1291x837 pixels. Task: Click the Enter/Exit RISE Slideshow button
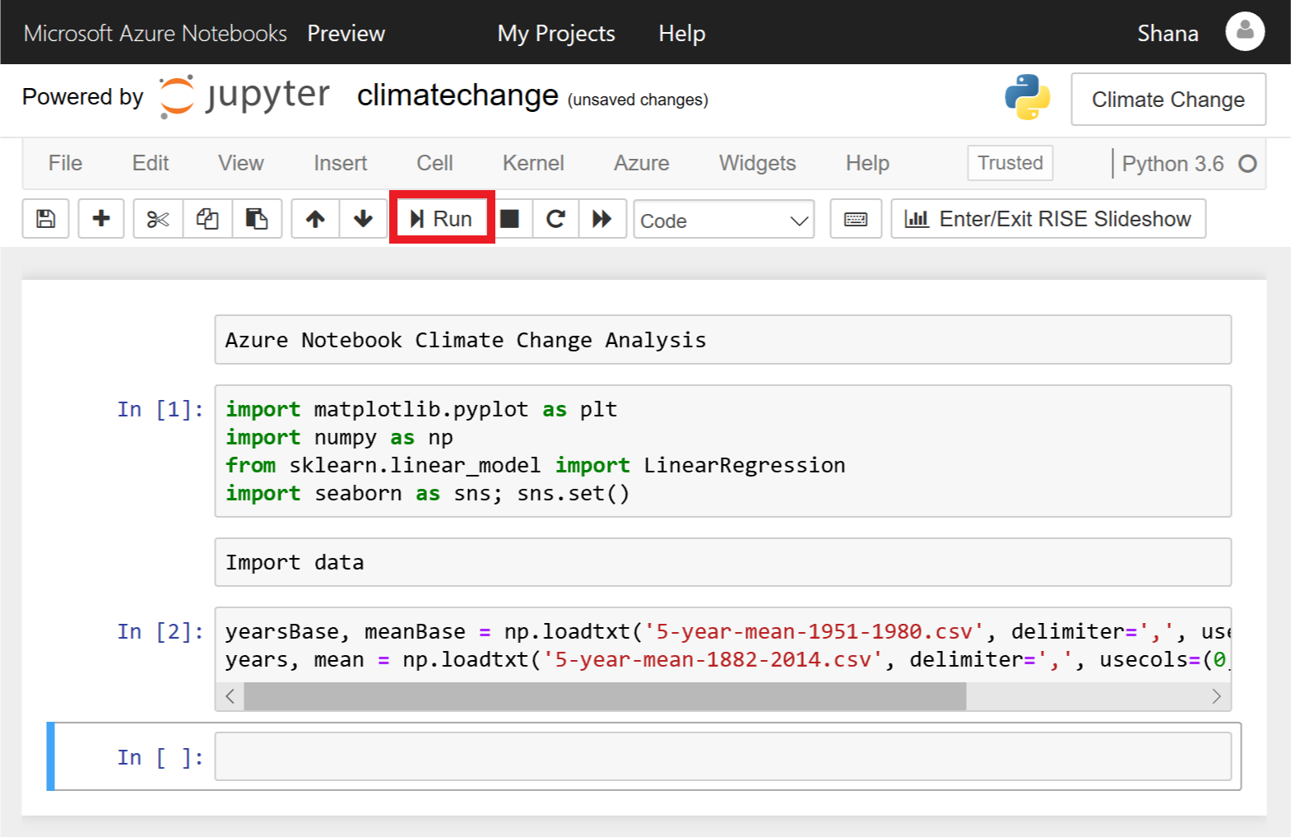click(x=1048, y=219)
